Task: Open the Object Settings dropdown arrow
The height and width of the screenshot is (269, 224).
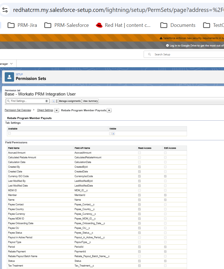Action: tap(57, 110)
